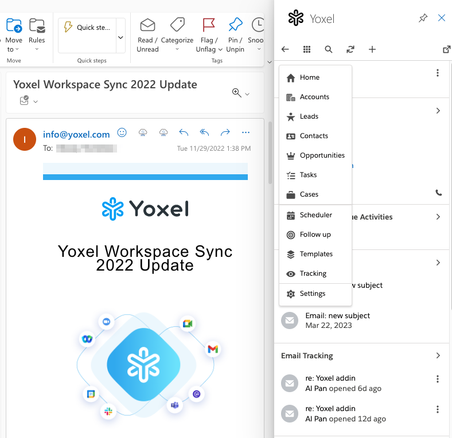
Task: Select Accounts in Yoxel menu
Action: tap(315, 97)
